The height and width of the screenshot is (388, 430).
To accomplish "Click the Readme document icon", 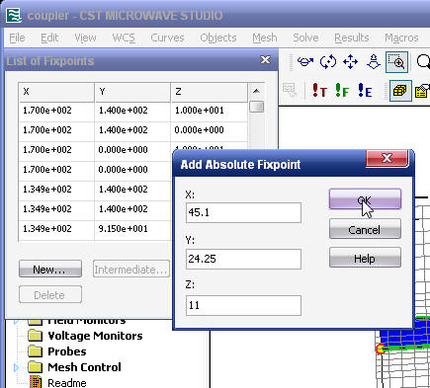I will pyautogui.click(x=36, y=382).
